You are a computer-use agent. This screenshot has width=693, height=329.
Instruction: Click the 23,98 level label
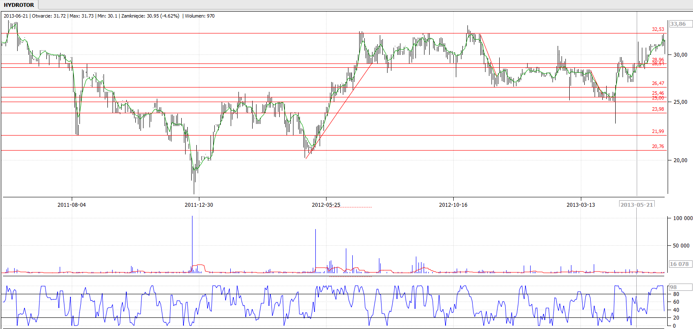[658, 109]
